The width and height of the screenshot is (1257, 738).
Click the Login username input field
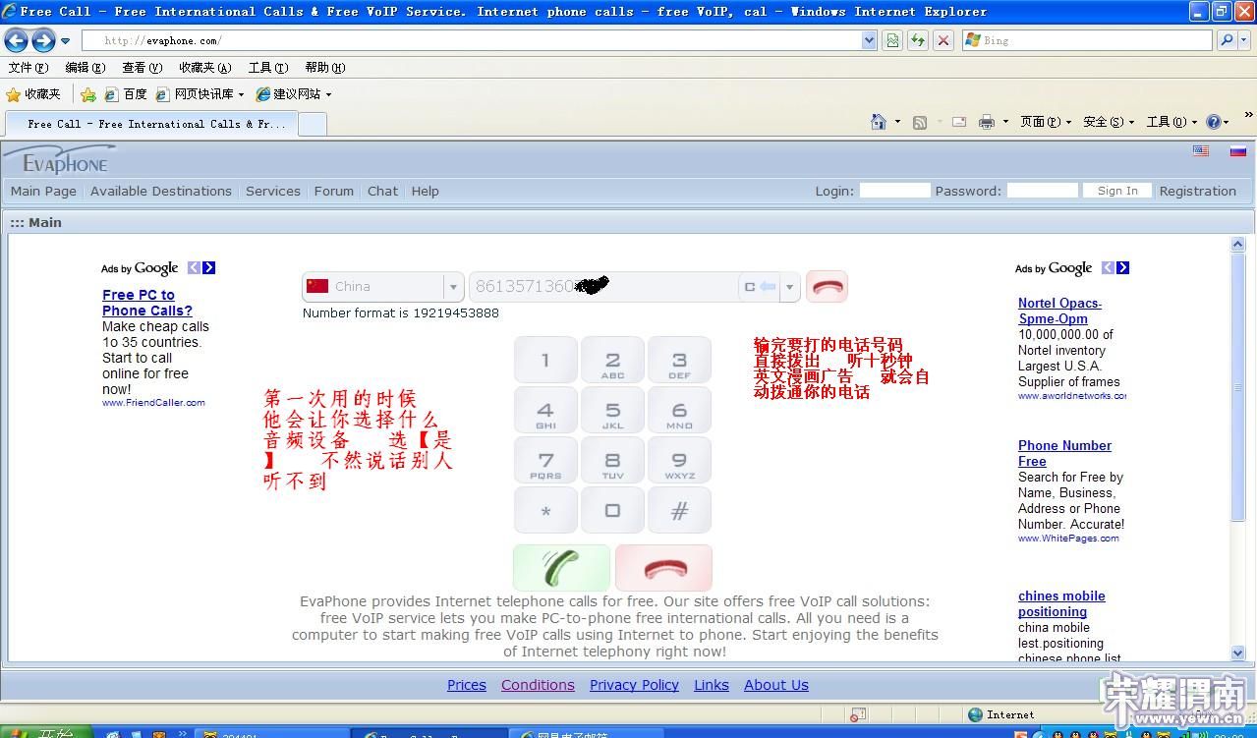pyautogui.click(x=894, y=191)
